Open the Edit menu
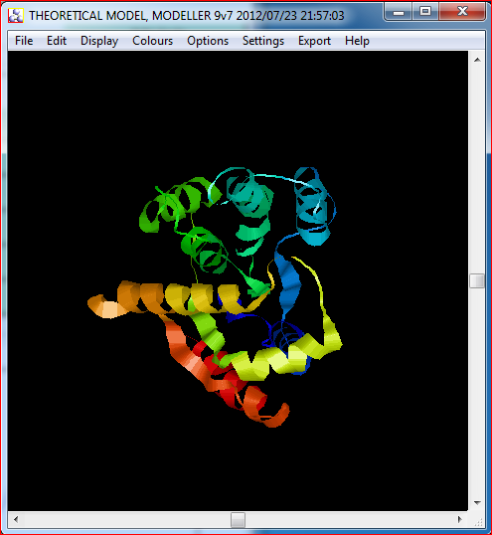 point(57,41)
